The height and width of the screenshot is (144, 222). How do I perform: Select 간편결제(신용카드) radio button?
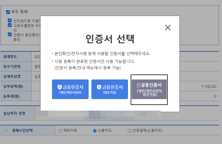[x=129, y=131]
